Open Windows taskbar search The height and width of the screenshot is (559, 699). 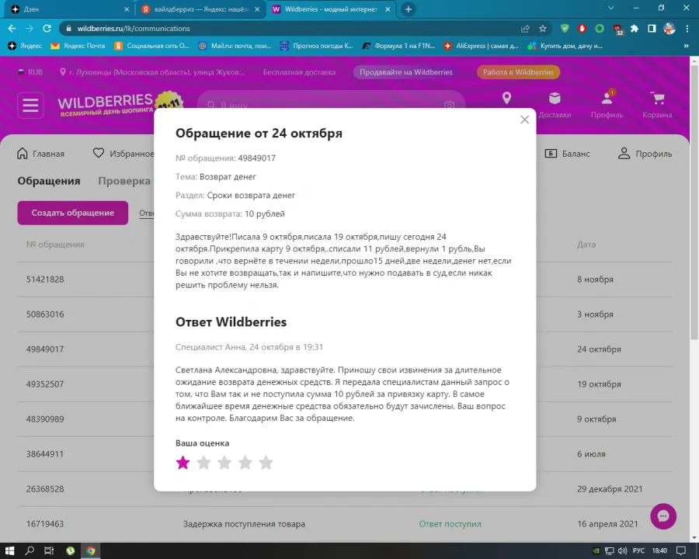click(30, 551)
